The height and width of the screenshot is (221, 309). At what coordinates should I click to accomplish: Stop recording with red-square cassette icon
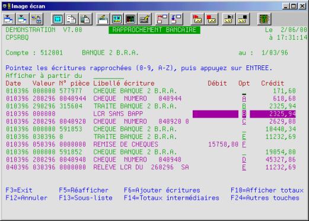211,19
